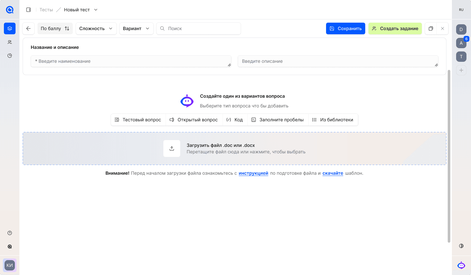471x275 pixels.
Task: Expand the Новый тест breadcrumb chevron
Action: (96, 10)
